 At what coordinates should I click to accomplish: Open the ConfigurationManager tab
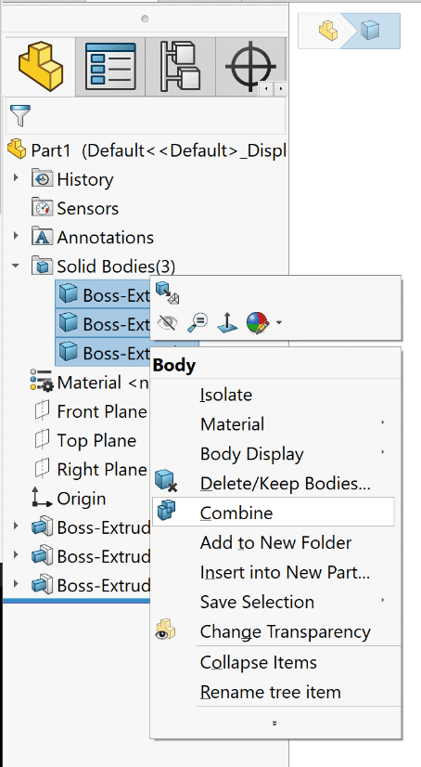click(180, 67)
